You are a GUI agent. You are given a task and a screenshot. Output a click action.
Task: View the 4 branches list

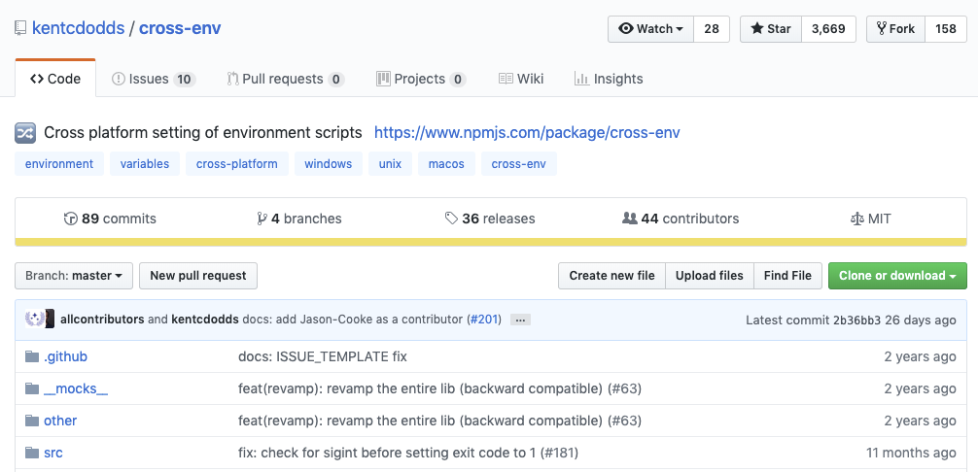pyautogui.click(x=299, y=219)
